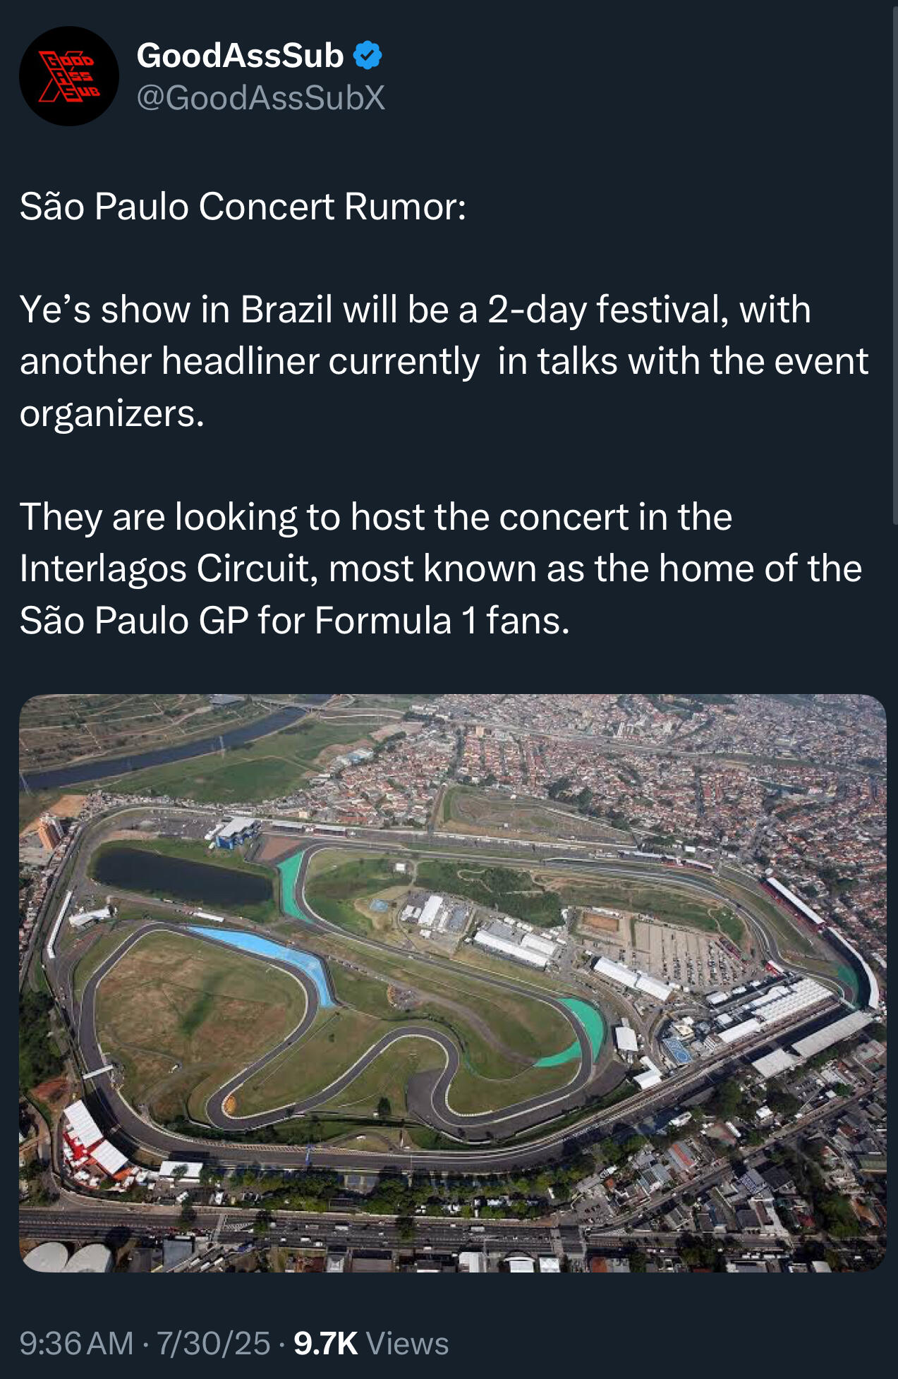Open the GoodAssSub display name link
898x1379 pixels.
(240, 55)
